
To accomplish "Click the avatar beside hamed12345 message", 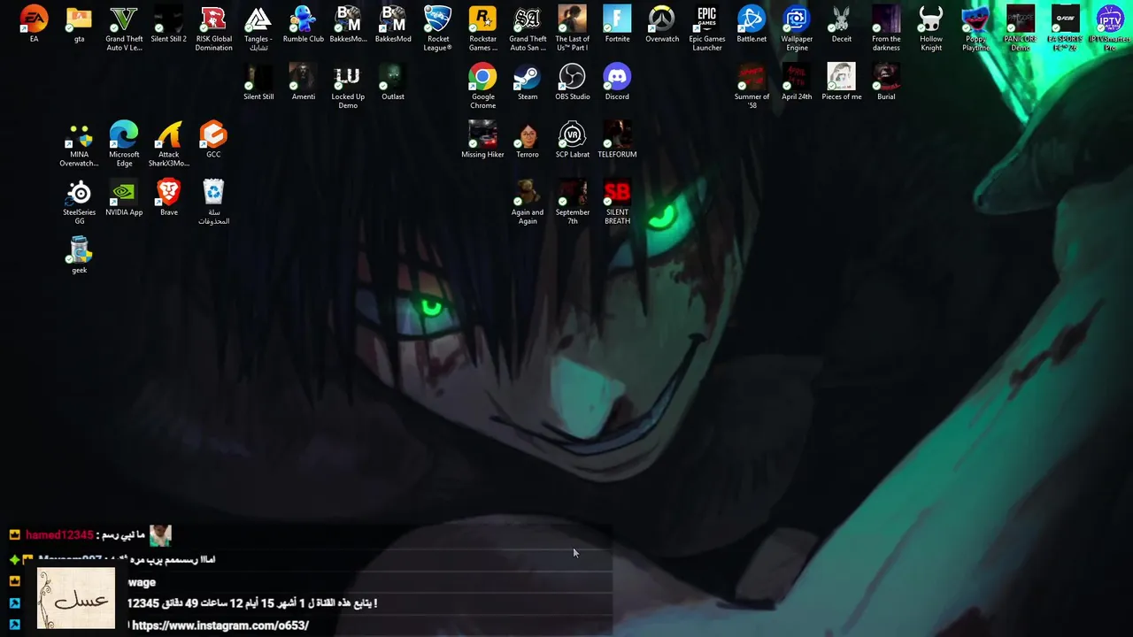I will click(160, 534).
